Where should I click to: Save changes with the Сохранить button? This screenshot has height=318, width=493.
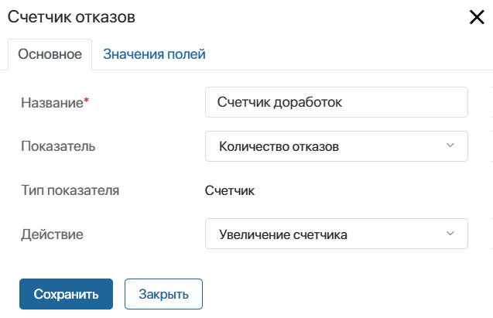coord(66,294)
